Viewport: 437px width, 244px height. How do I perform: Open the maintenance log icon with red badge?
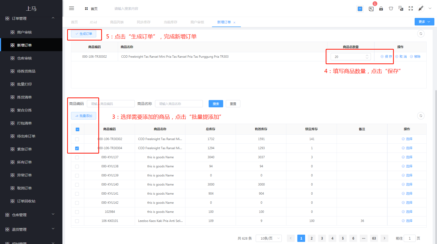(371, 9)
